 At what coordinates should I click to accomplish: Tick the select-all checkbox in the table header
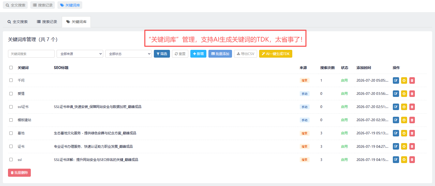(11, 67)
